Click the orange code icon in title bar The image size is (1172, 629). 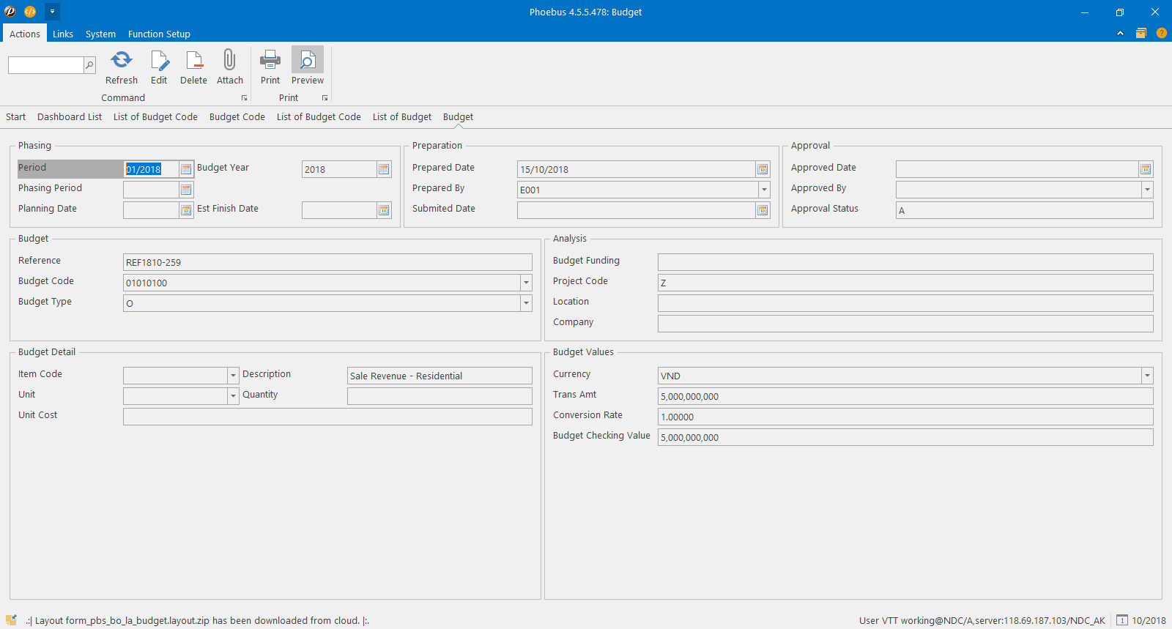point(30,12)
